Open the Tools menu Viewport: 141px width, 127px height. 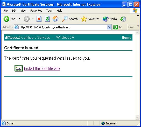point(50,11)
